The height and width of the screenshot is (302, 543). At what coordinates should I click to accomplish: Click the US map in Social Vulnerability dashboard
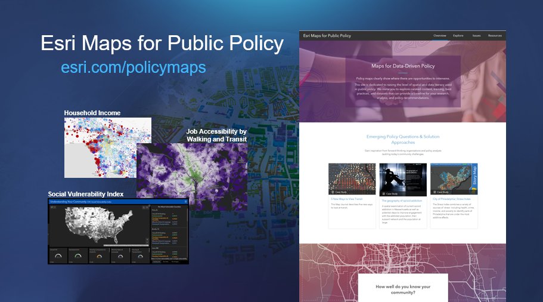[x=99, y=224]
